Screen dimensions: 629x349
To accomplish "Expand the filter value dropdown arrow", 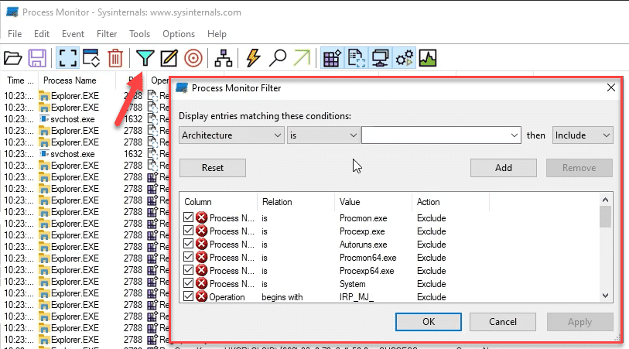I will pyautogui.click(x=514, y=135).
